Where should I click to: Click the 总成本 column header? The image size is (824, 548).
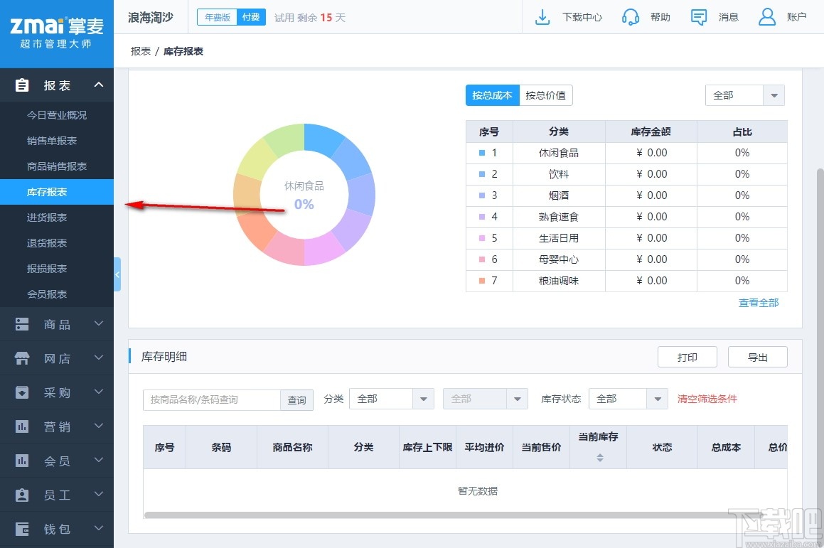[726, 447]
